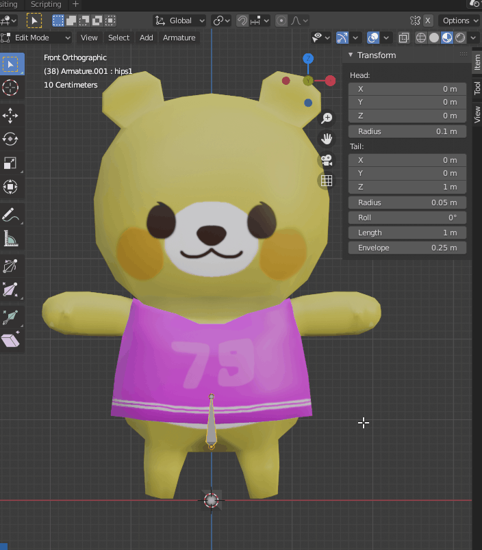Viewport: 482px width, 550px height.
Task: Click the red X axis gizmo ball
Action: pos(330,81)
